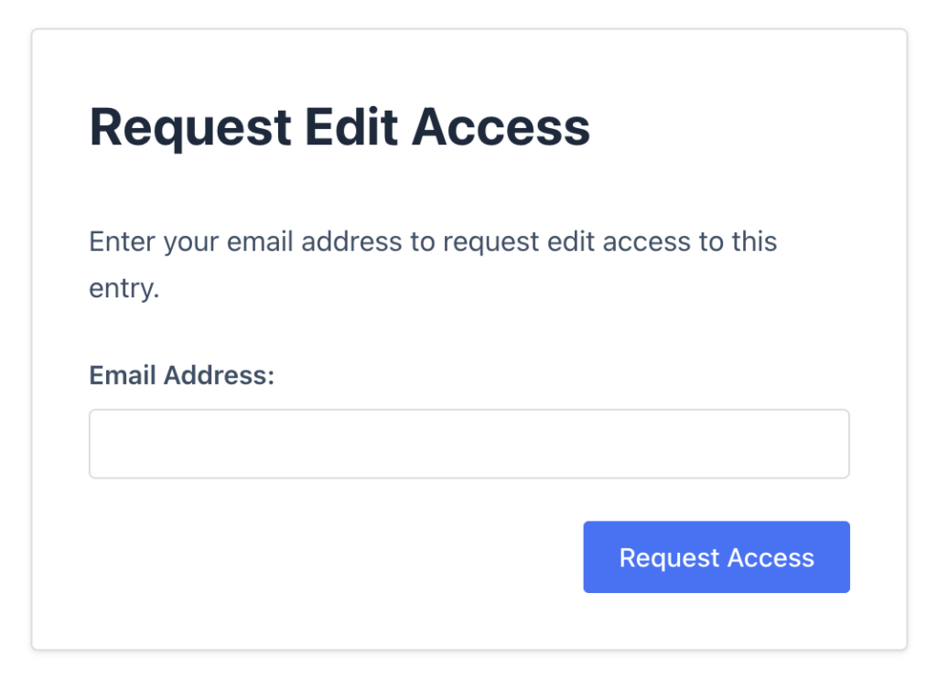
Task: Click the Request Edit Access heading
Action: [339, 126]
